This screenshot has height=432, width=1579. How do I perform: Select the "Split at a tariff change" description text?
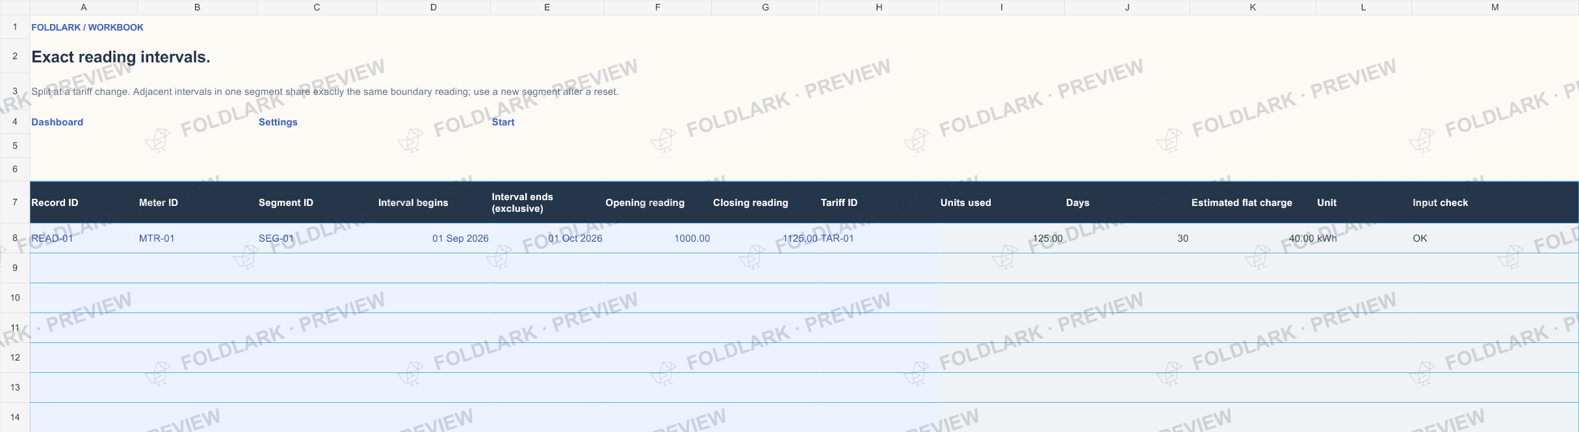(325, 92)
